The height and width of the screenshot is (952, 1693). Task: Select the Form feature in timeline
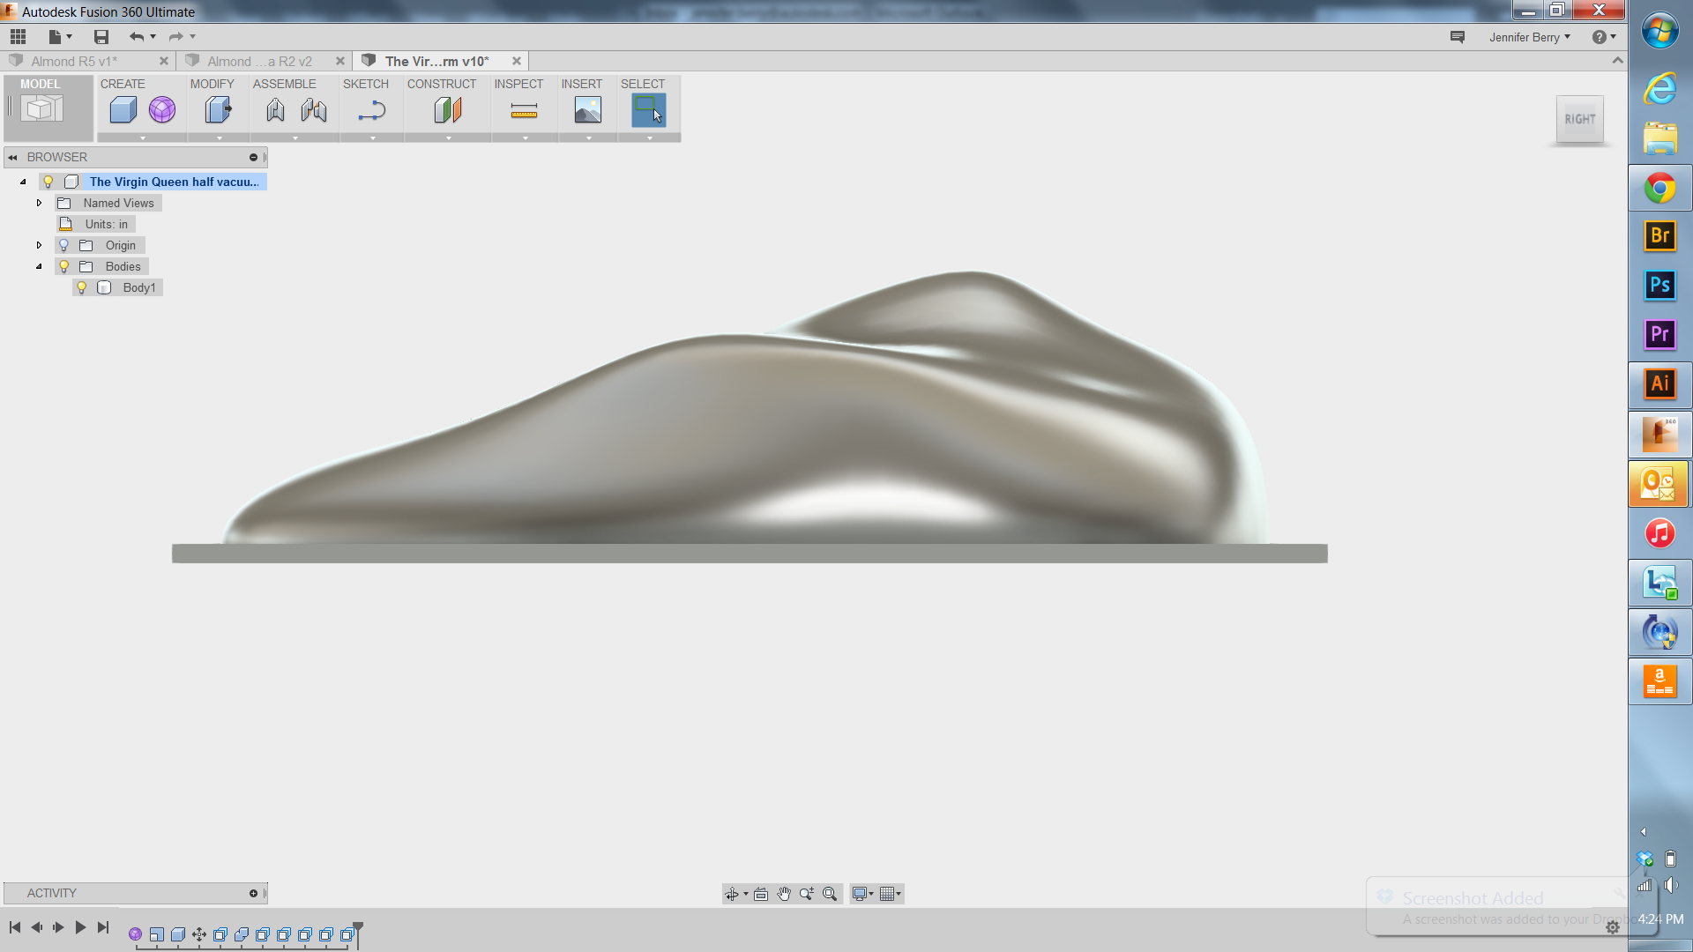pyautogui.click(x=135, y=934)
